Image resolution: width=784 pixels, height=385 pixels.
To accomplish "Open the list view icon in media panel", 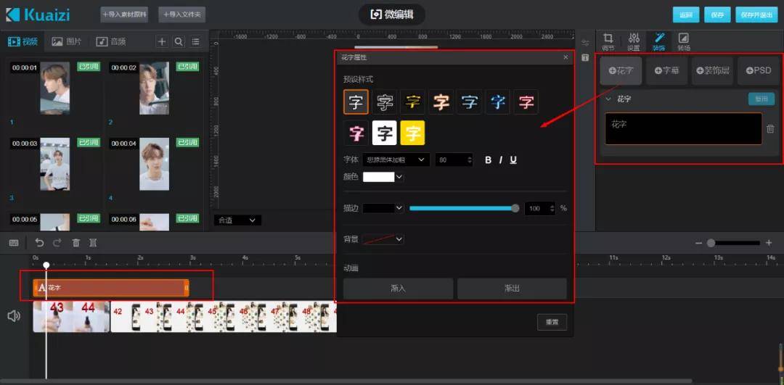I will pos(195,42).
